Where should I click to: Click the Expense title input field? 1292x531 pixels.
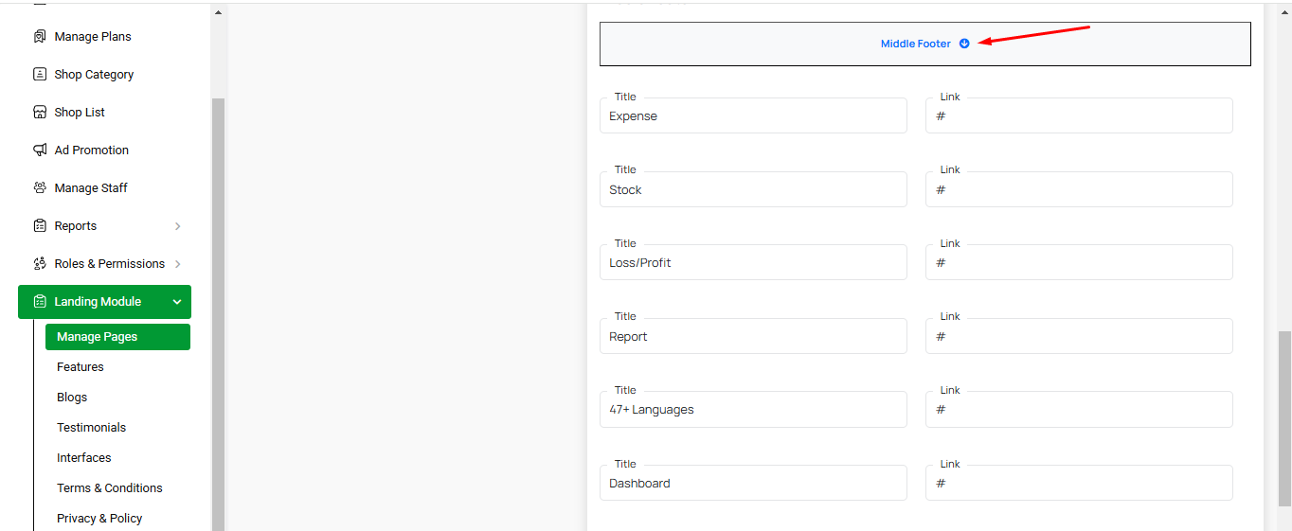(x=753, y=116)
